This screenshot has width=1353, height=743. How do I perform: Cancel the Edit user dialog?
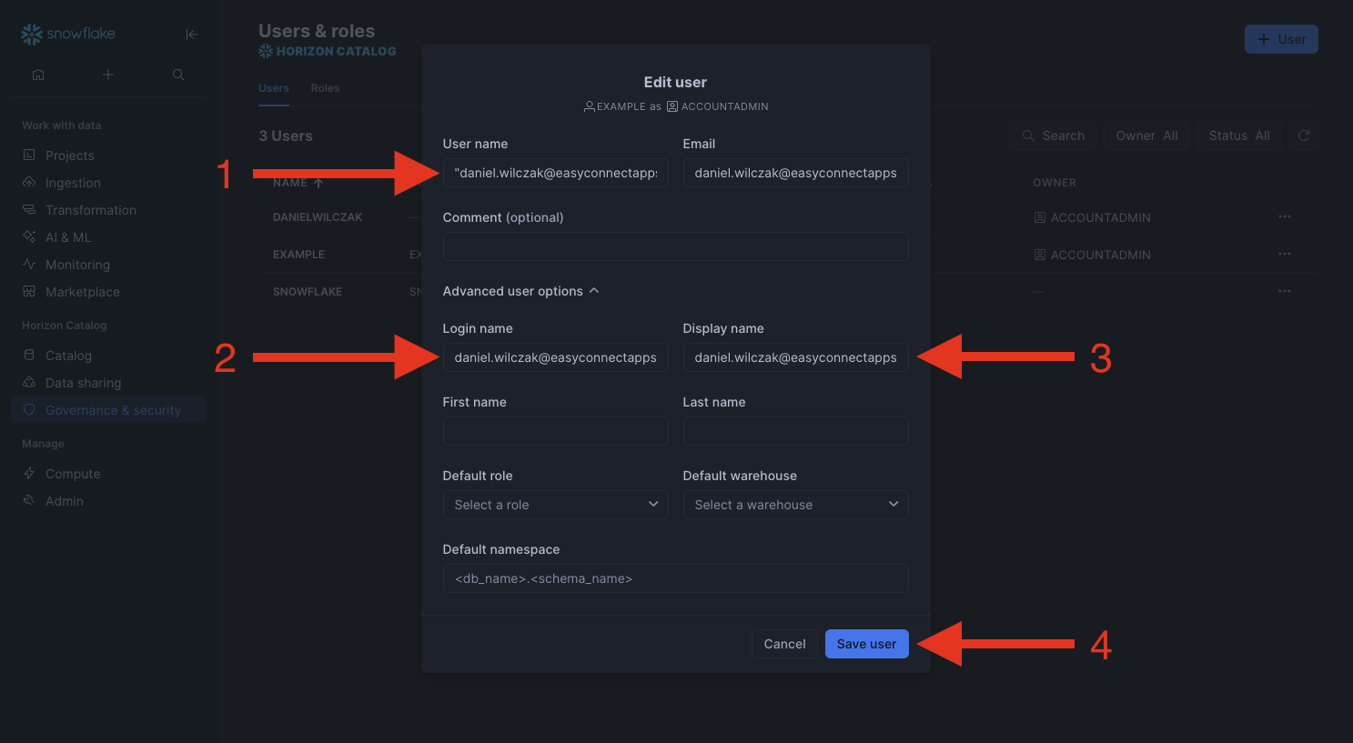coord(784,644)
